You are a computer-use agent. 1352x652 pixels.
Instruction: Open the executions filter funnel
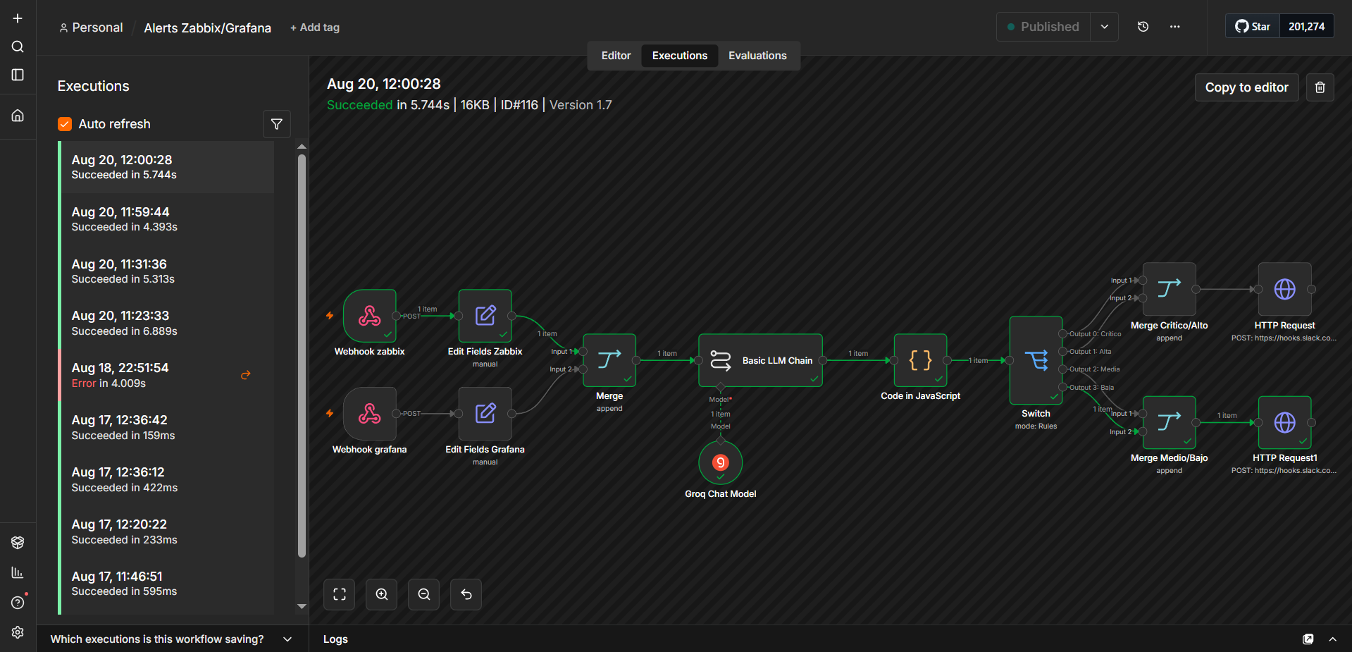point(276,124)
